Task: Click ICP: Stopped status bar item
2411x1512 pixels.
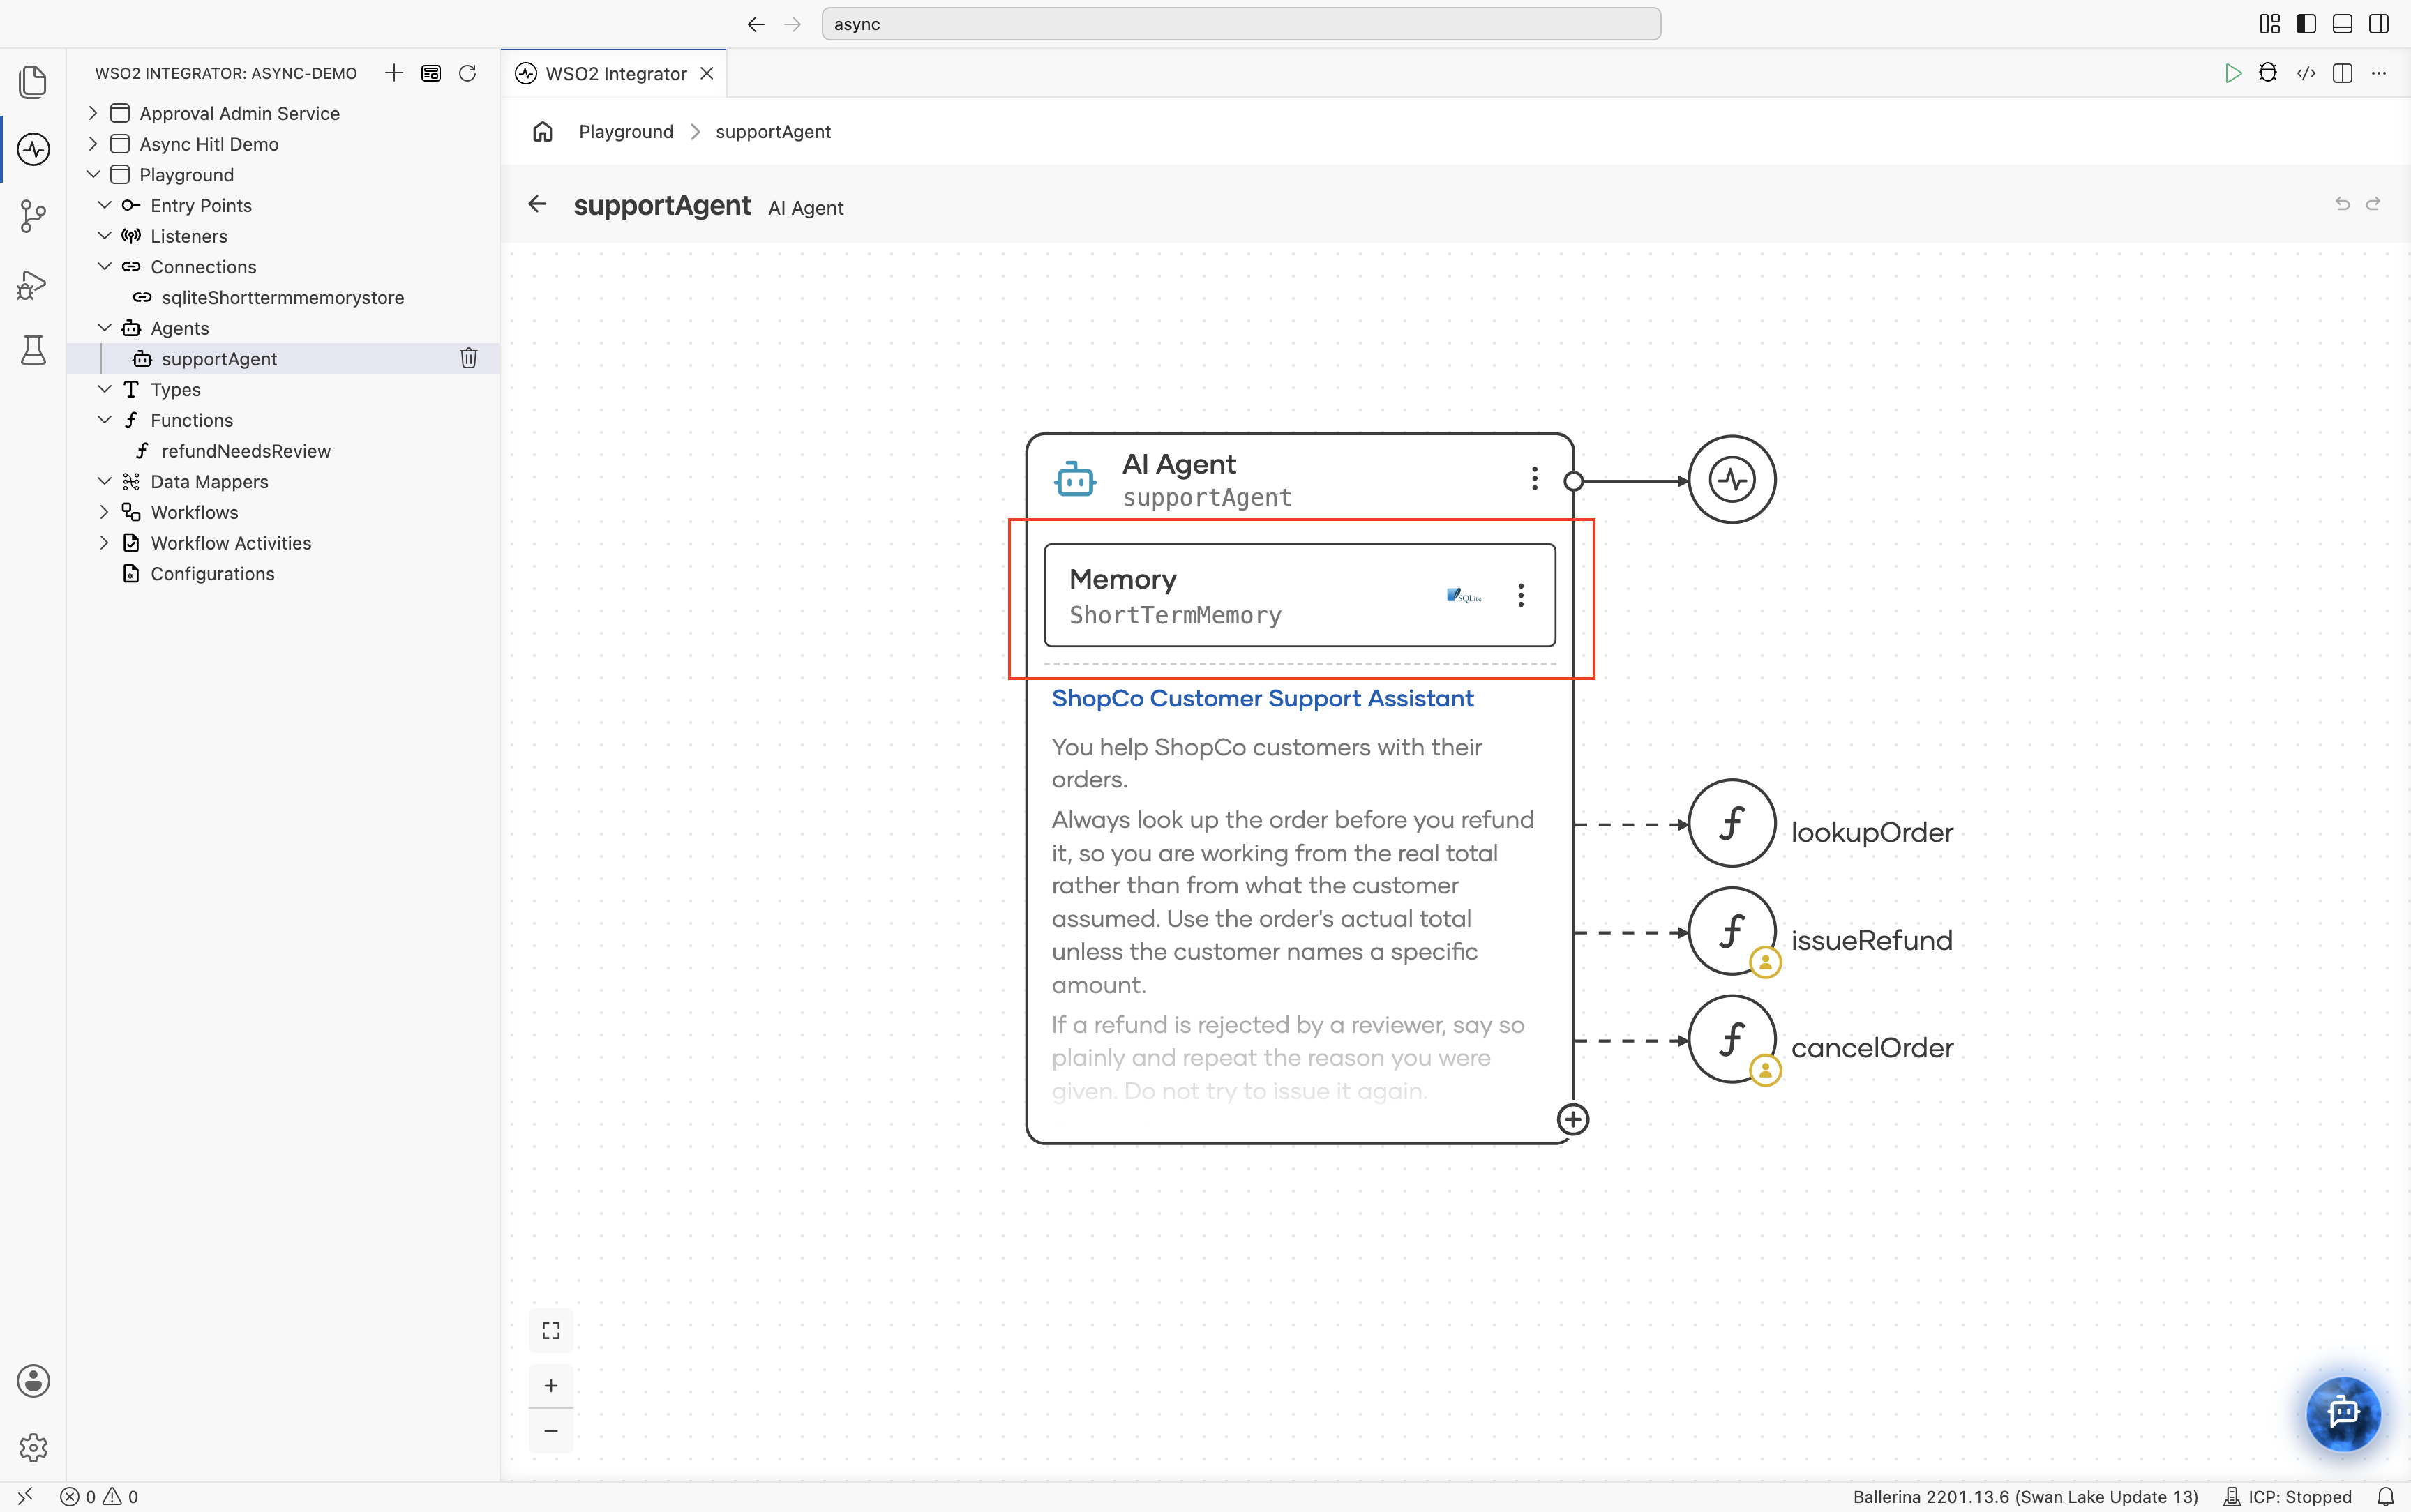Action: (x=2288, y=1497)
